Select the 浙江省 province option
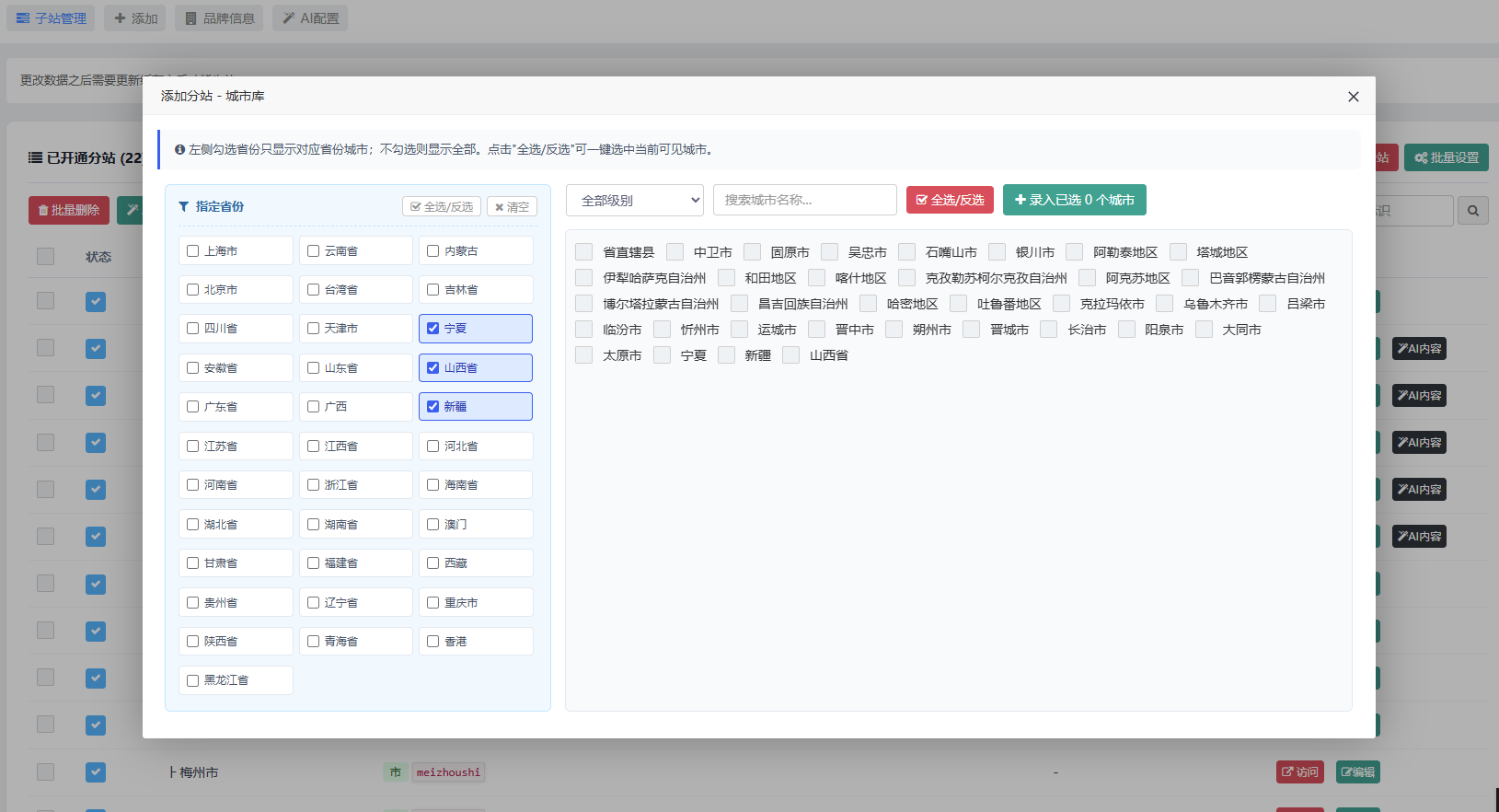Viewport: 1499px width, 812px height. pyautogui.click(x=356, y=484)
